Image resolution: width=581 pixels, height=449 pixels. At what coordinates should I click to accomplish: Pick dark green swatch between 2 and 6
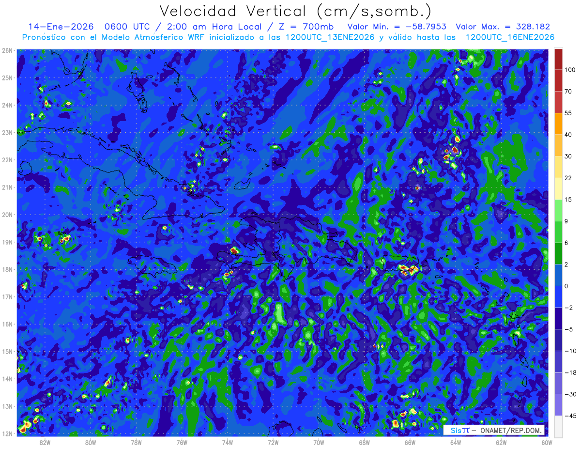558,253
